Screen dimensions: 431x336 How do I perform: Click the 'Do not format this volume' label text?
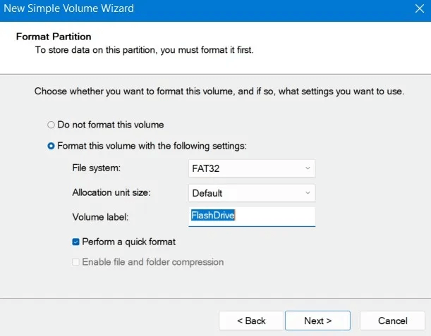pos(111,125)
